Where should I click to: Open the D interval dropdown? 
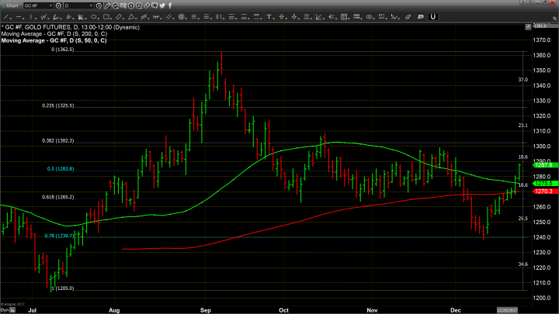click(x=92, y=5)
